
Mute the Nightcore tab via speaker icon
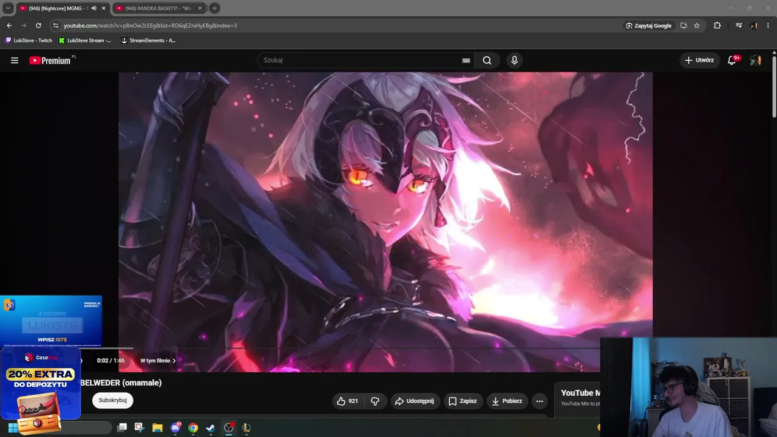click(x=93, y=8)
